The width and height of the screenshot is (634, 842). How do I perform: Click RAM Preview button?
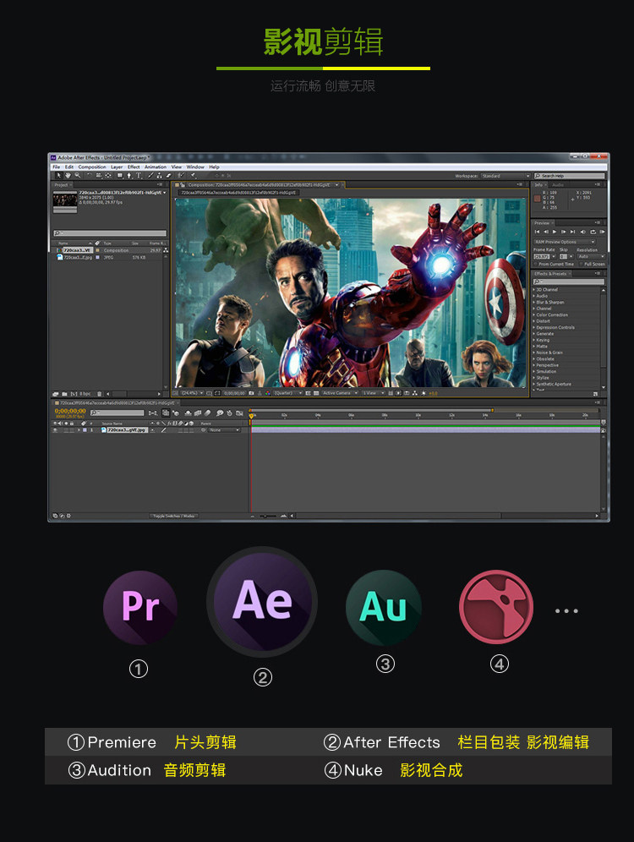coord(603,232)
